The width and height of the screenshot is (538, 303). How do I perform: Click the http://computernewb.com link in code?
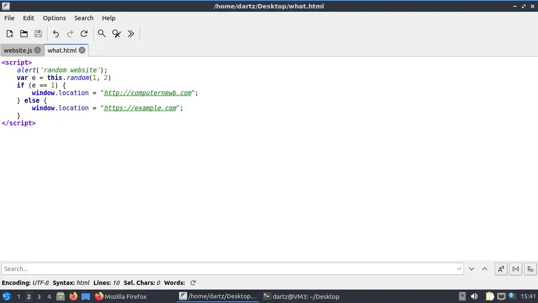[x=148, y=93]
